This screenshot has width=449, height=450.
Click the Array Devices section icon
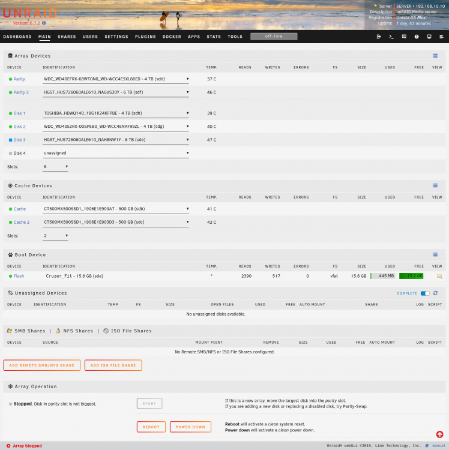point(10,56)
